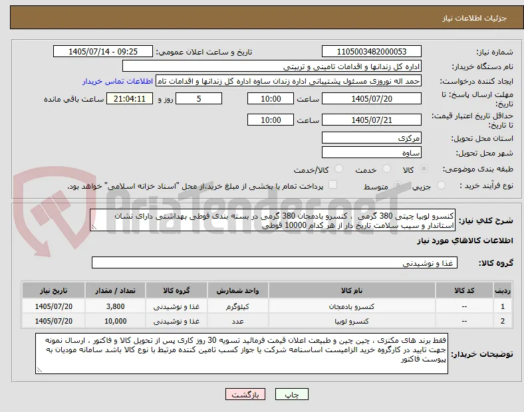Viewport: 524px width, 412px height.
Task: Select the خدمت radio button
Action: point(386,169)
